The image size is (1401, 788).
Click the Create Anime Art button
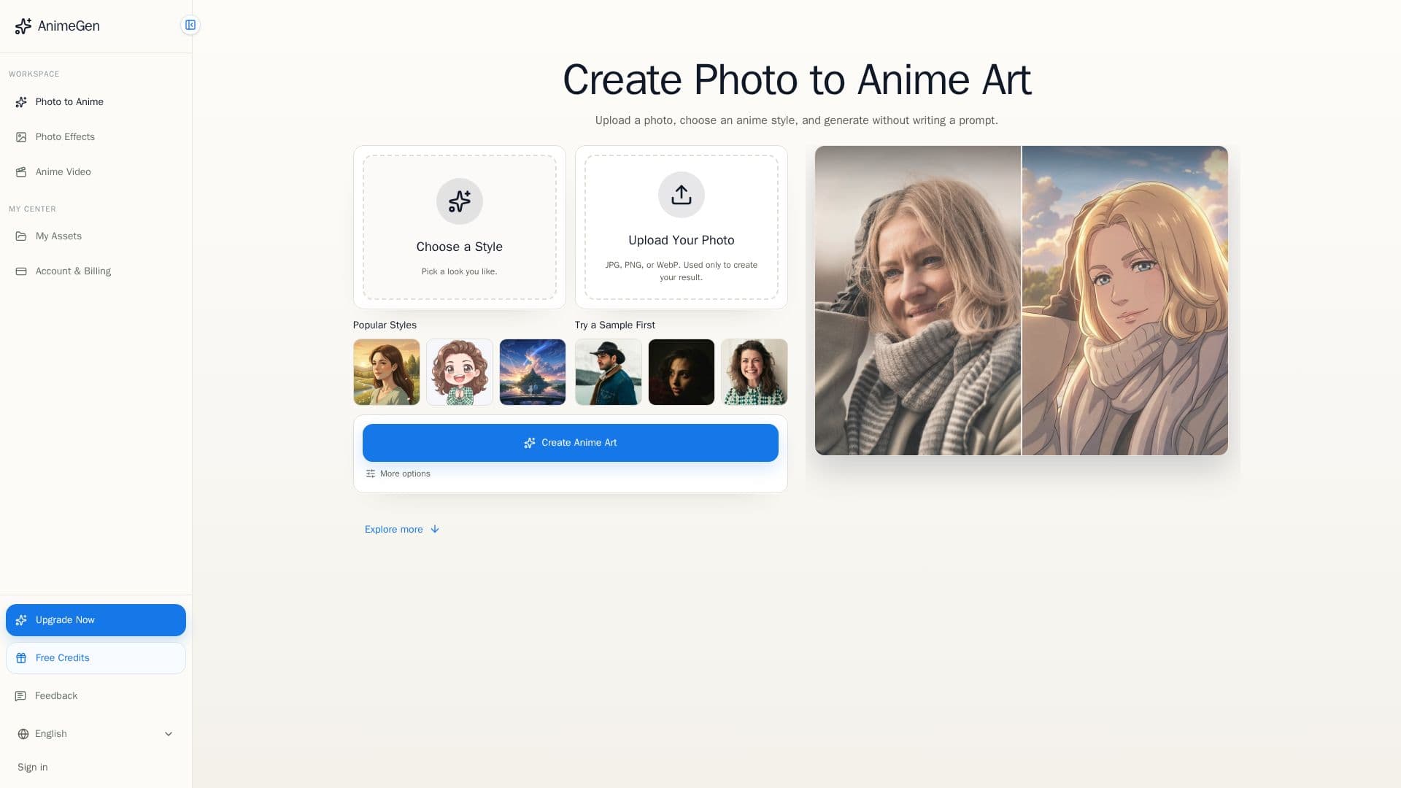click(571, 443)
